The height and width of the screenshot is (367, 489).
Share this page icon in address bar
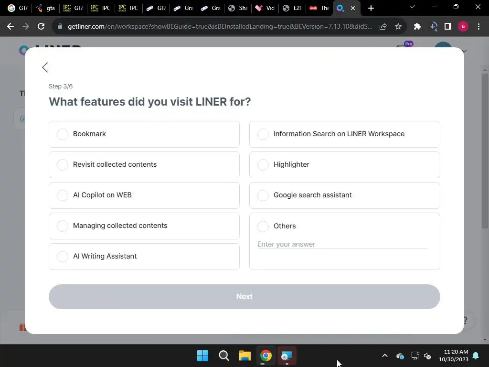(x=383, y=27)
